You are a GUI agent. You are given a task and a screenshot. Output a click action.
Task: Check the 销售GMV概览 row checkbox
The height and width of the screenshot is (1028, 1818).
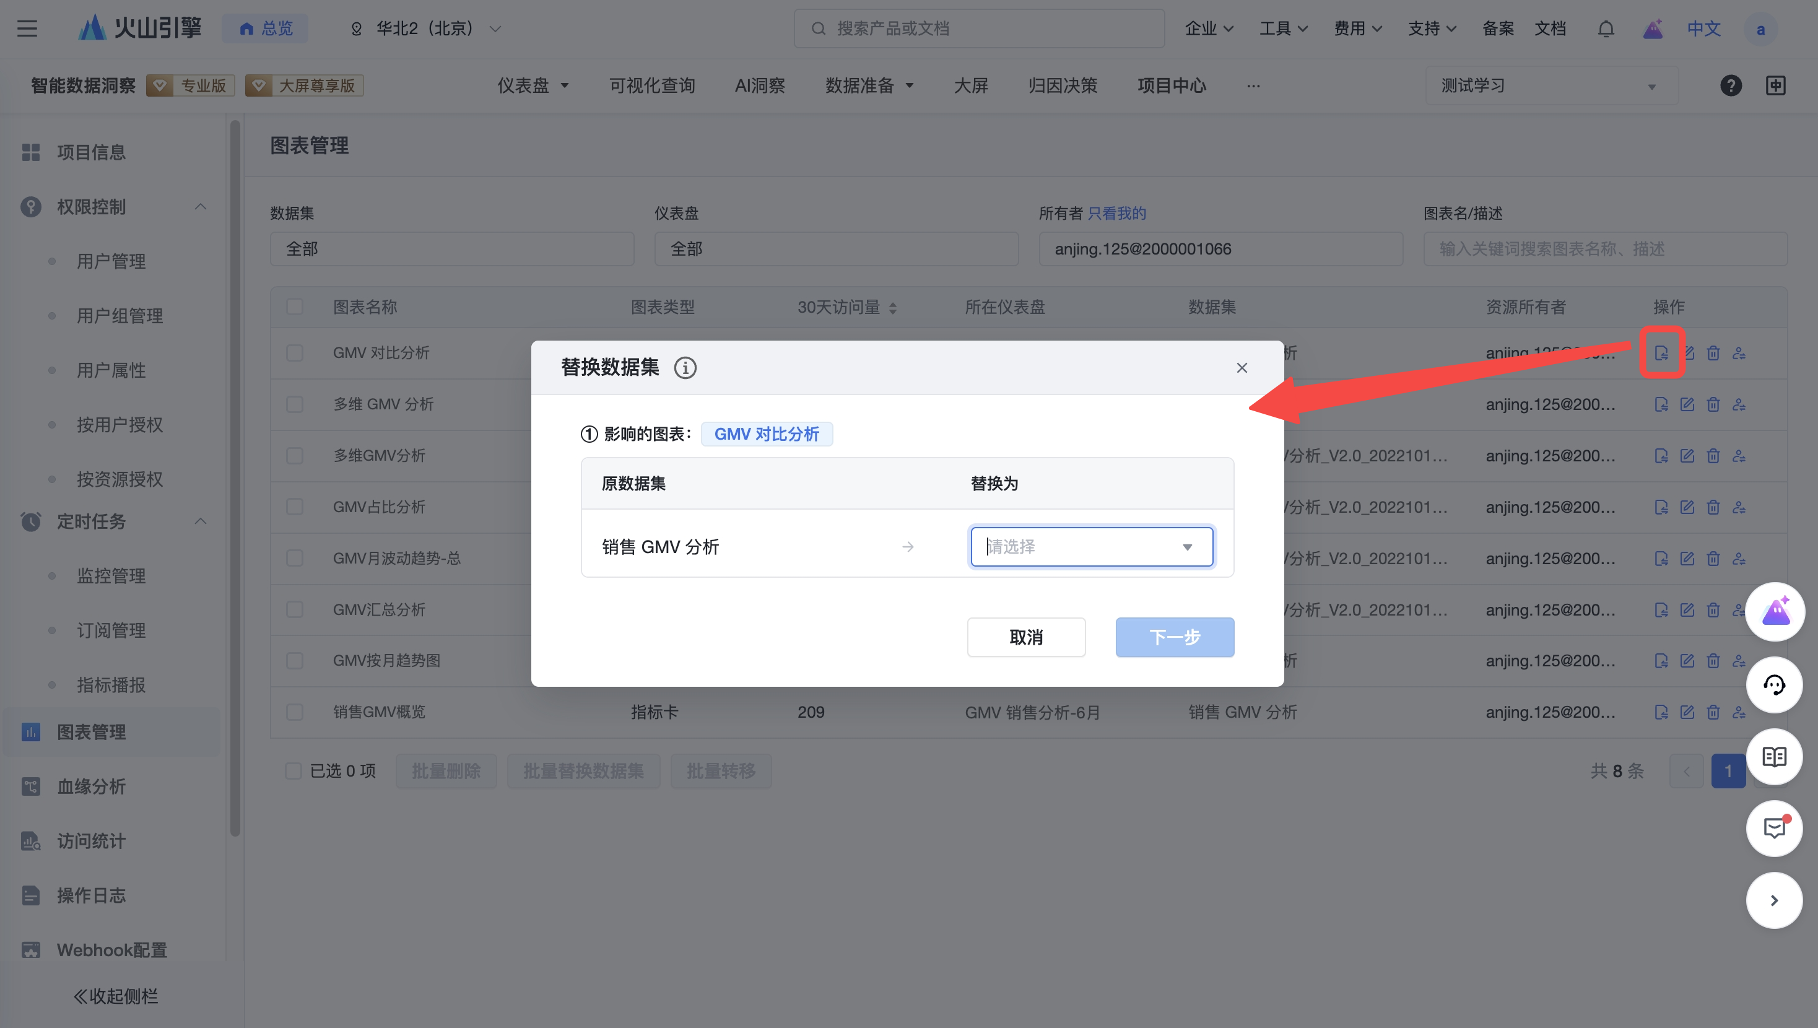(x=294, y=712)
